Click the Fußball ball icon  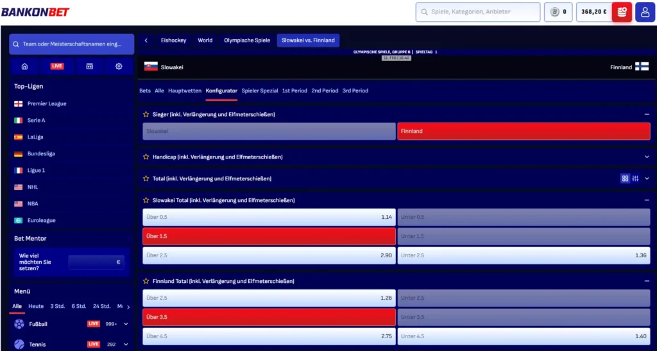19,324
